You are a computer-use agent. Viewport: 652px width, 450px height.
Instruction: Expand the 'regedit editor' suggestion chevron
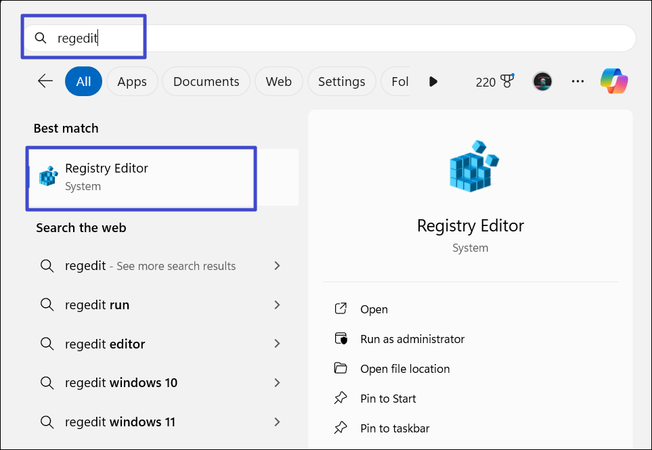pos(277,344)
